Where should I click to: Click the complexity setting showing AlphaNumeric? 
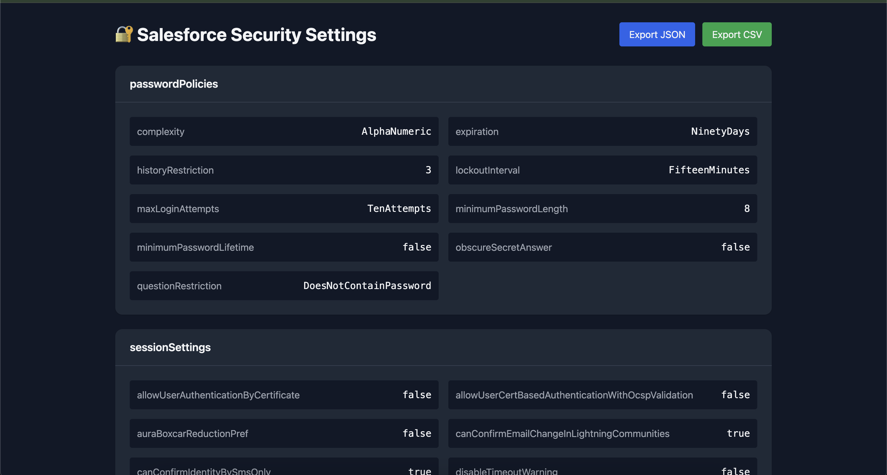tap(284, 131)
